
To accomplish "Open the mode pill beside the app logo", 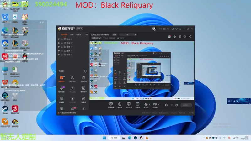I will point(80,29).
